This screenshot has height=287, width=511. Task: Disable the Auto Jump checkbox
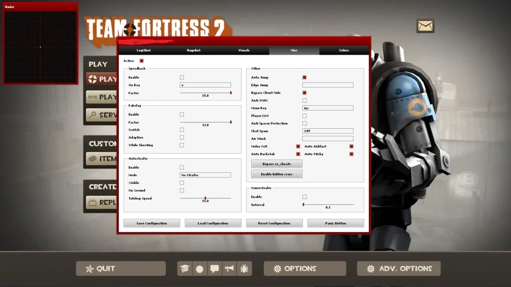[x=304, y=77]
